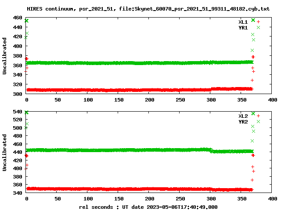Click the 540 y-axis tick label

18,112
